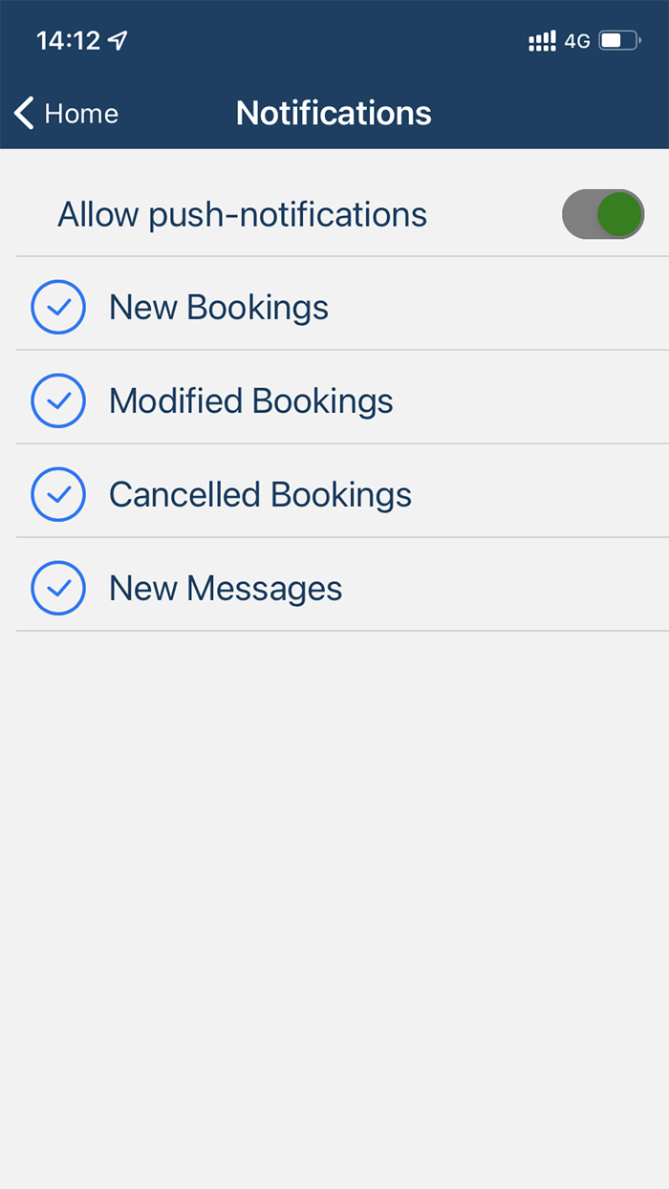Disable the Allow push-notifications switch

(602, 214)
